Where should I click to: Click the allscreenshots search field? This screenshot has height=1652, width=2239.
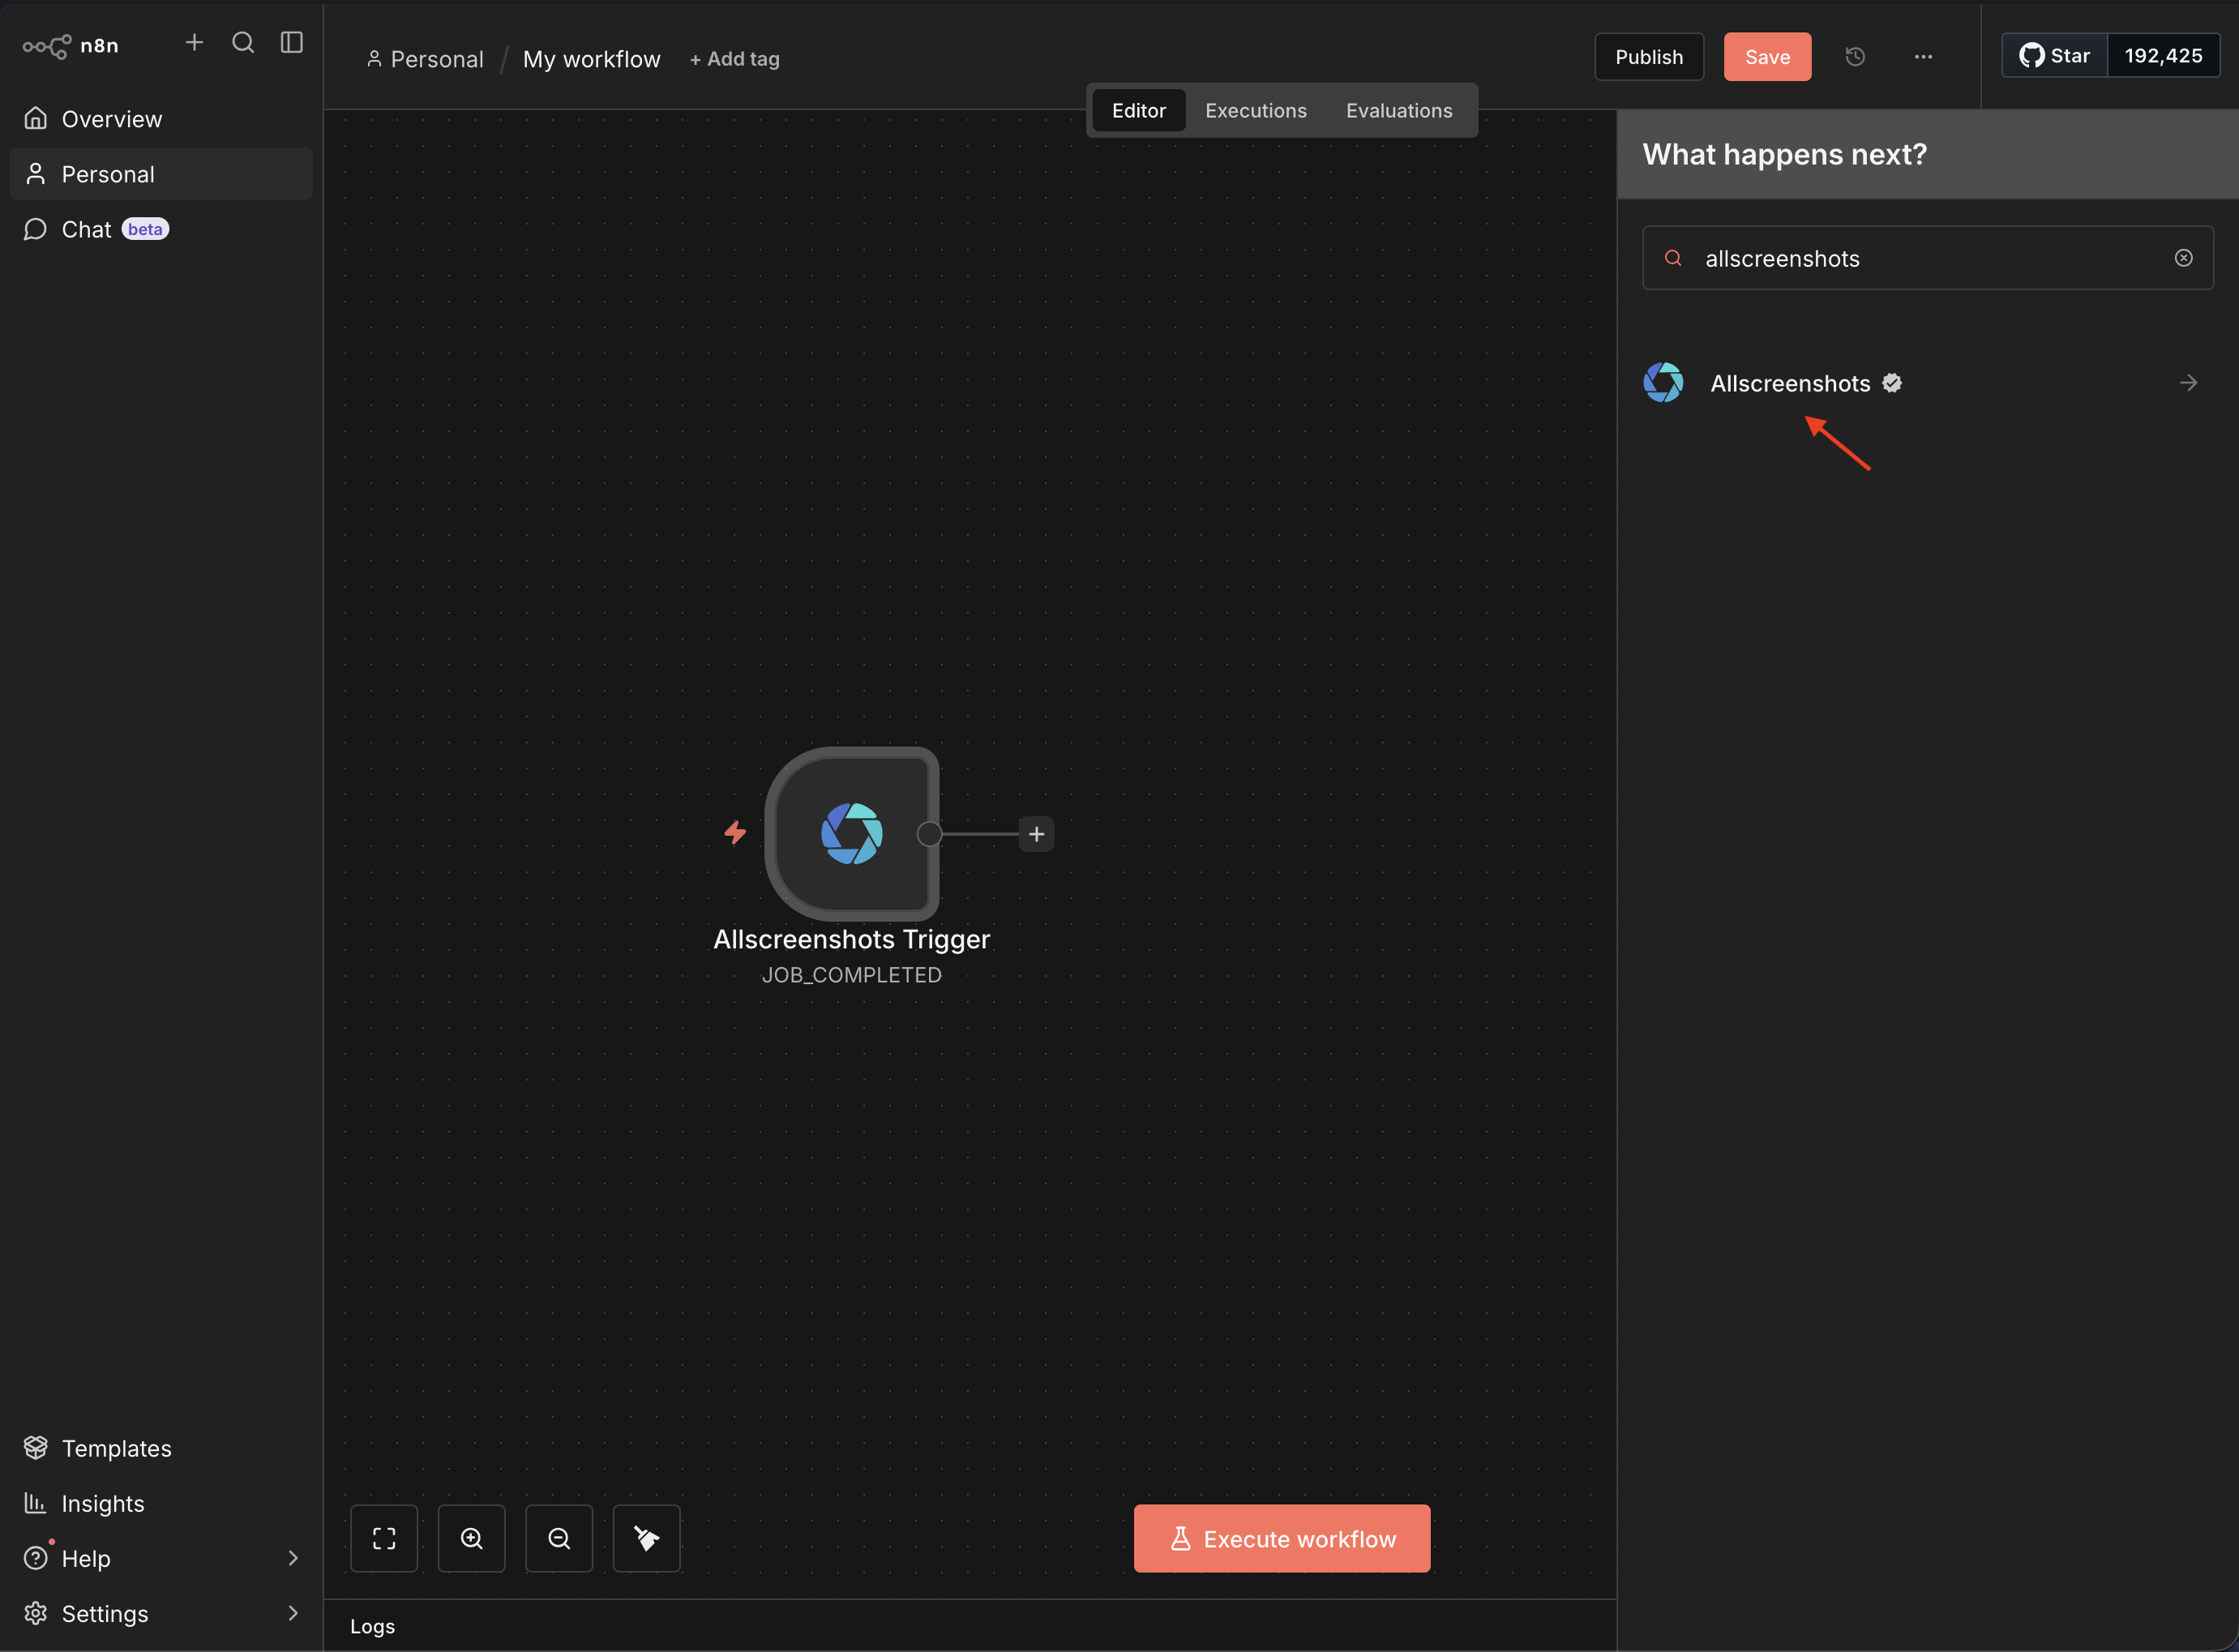coord(1927,258)
